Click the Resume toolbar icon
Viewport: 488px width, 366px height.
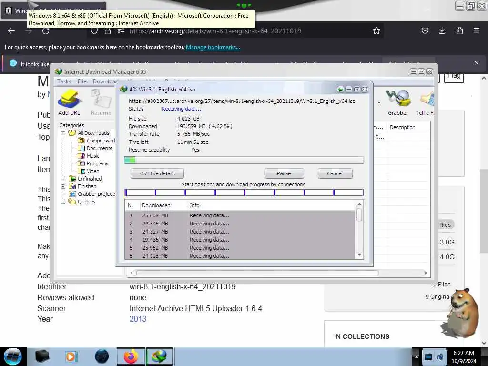click(101, 103)
